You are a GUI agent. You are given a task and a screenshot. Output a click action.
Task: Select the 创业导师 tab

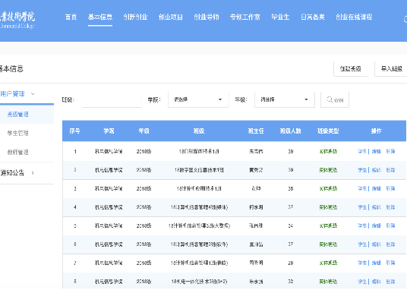pyautogui.click(x=207, y=17)
